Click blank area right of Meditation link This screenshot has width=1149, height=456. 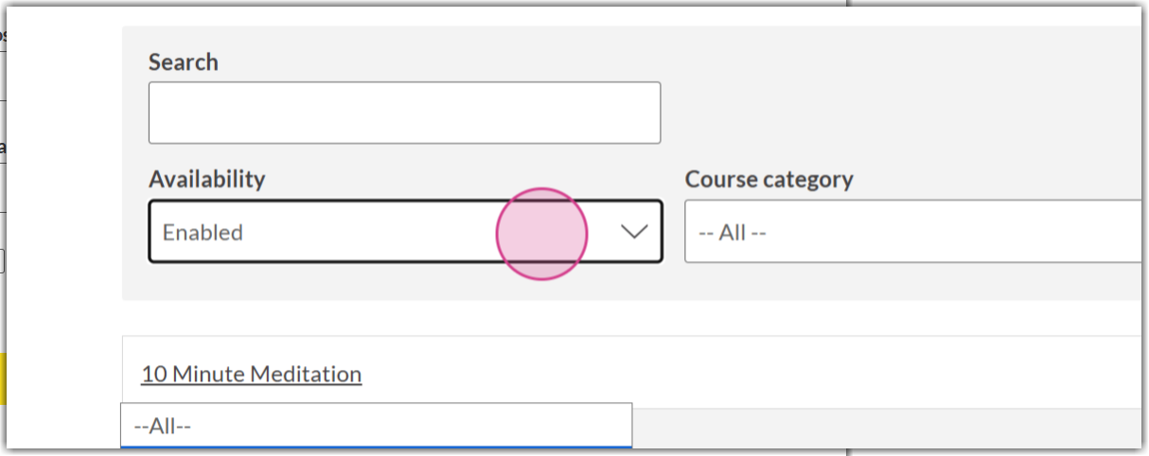757,374
